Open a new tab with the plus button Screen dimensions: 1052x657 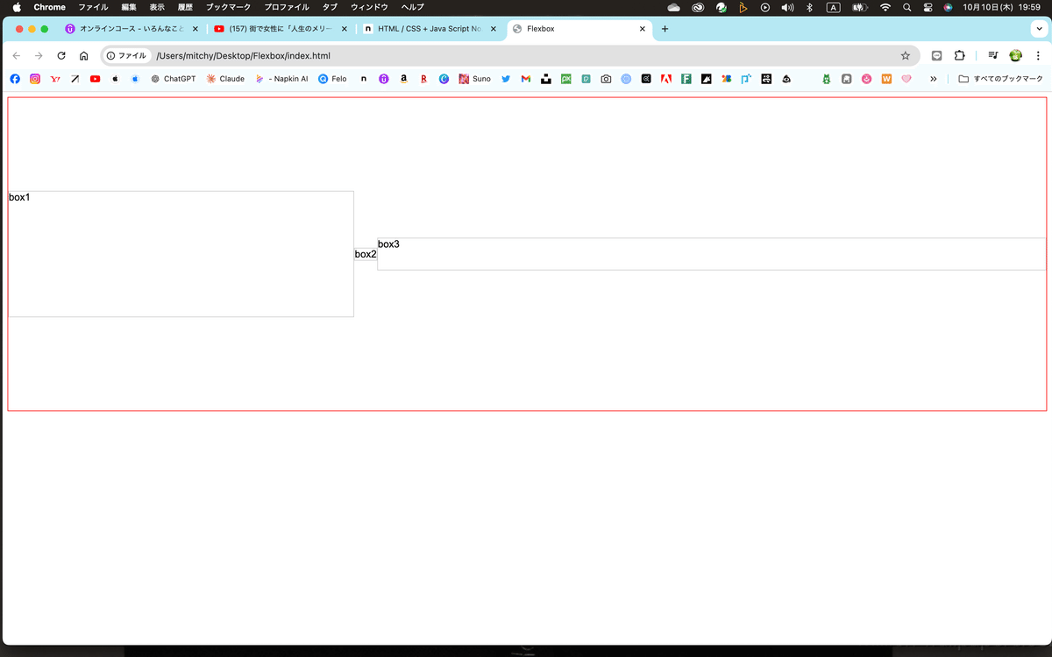pos(665,27)
